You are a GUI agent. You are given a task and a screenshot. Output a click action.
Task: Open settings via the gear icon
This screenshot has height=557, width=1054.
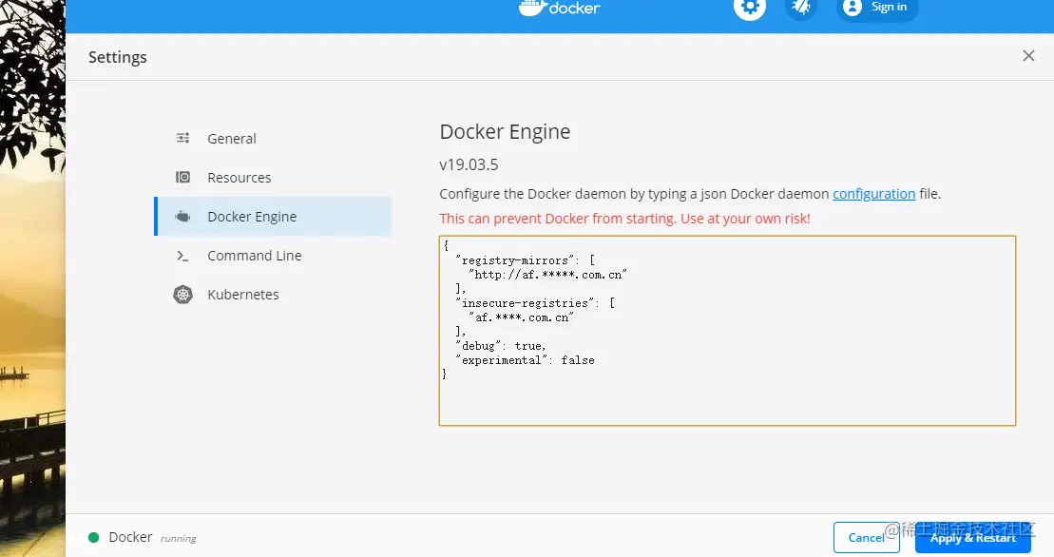point(750,8)
